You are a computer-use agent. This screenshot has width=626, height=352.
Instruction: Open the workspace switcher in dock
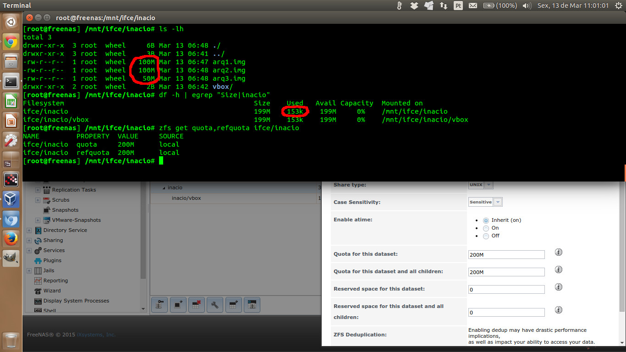pyautogui.click(x=11, y=160)
